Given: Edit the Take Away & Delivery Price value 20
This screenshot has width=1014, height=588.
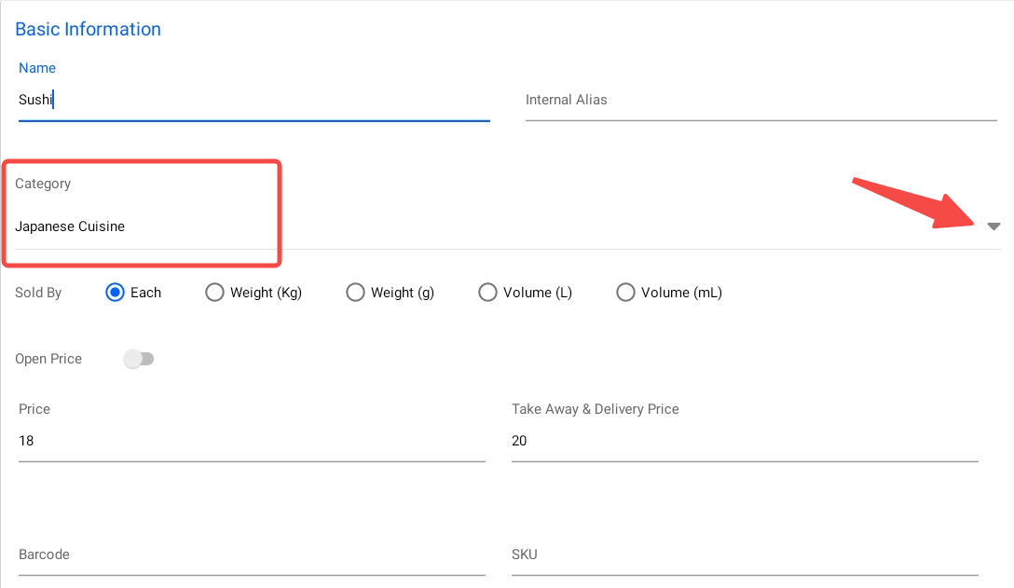Looking at the screenshot, I should 744,441.
